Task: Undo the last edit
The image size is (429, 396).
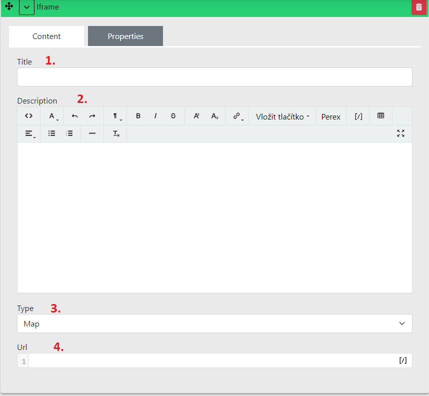Action: [74, 116]
